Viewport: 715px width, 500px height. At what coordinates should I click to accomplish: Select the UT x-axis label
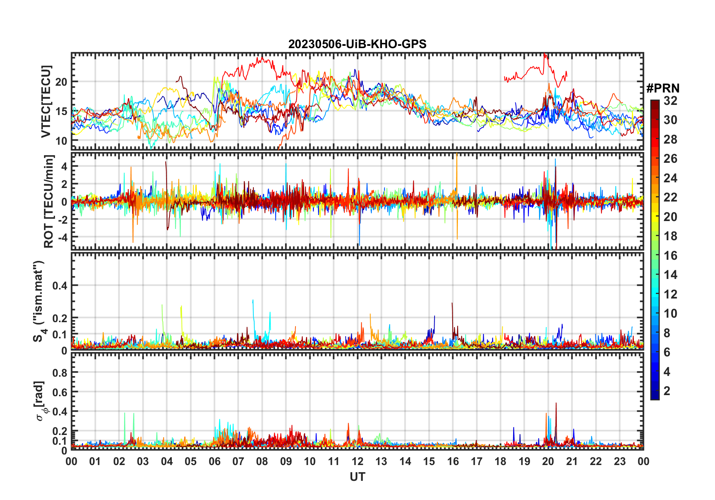[x=357, y=477]
